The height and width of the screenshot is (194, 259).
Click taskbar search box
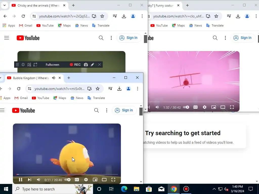[53, 189]
